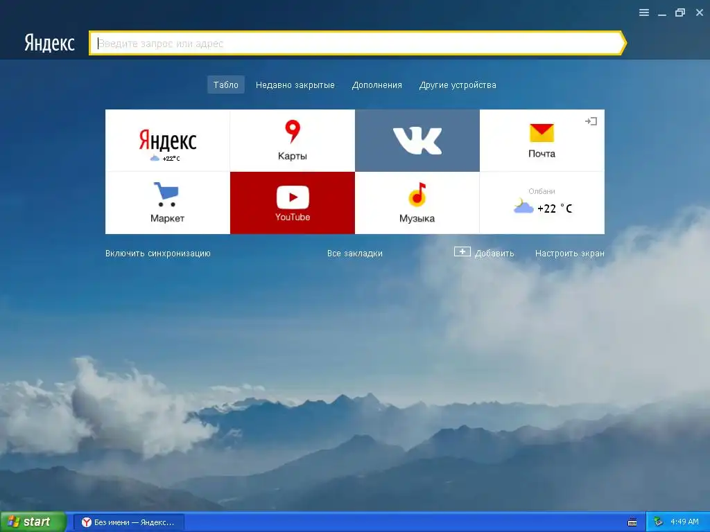Click the Яндекс logo in header
The width and height of the screenshot is (710, 532).
[49, 44]
